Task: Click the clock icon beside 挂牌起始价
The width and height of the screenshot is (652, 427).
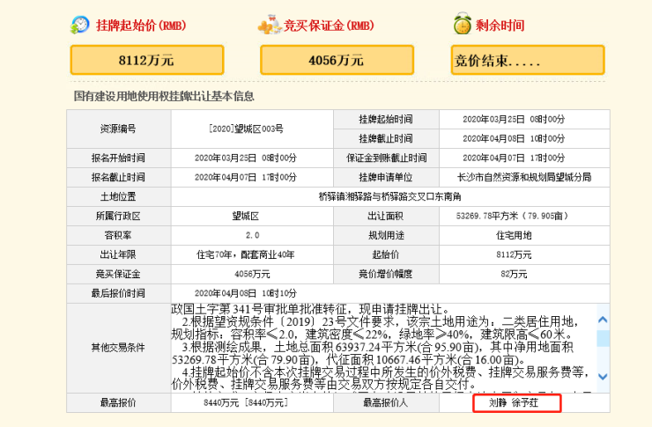Action: (x=79, y=25)
